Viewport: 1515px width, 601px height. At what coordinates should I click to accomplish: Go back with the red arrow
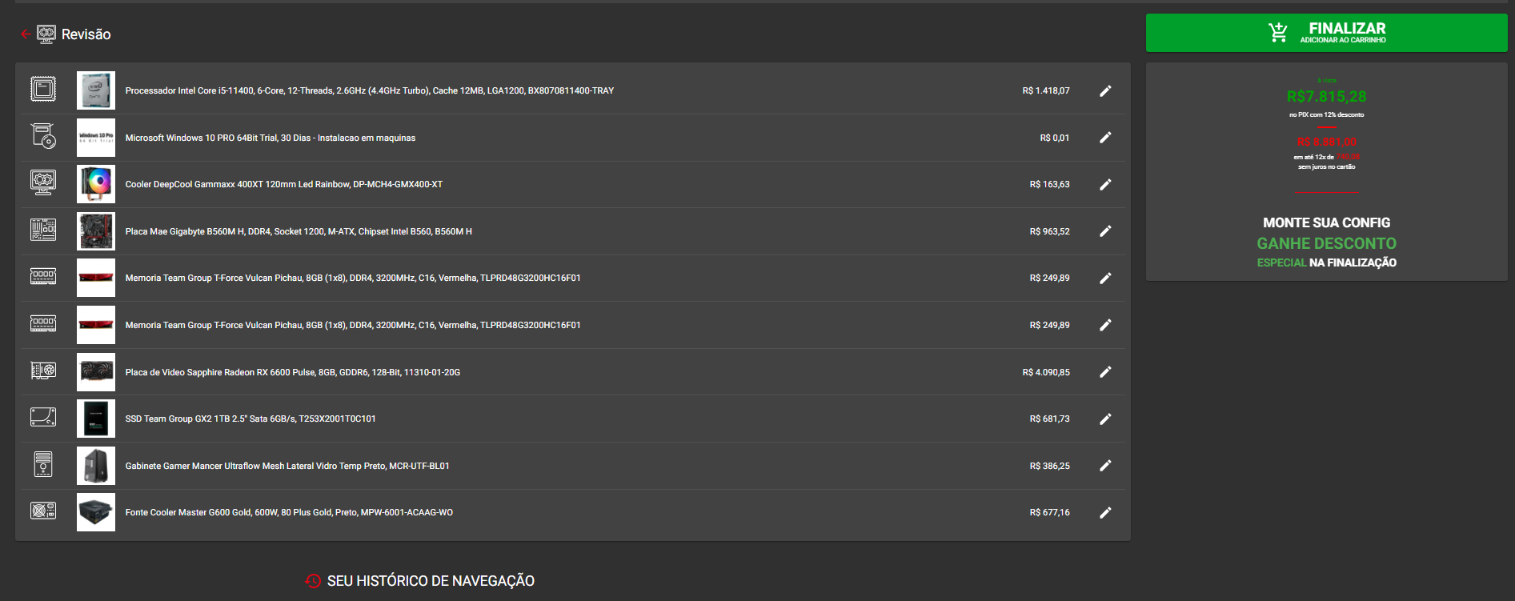[x=26, y=34]
